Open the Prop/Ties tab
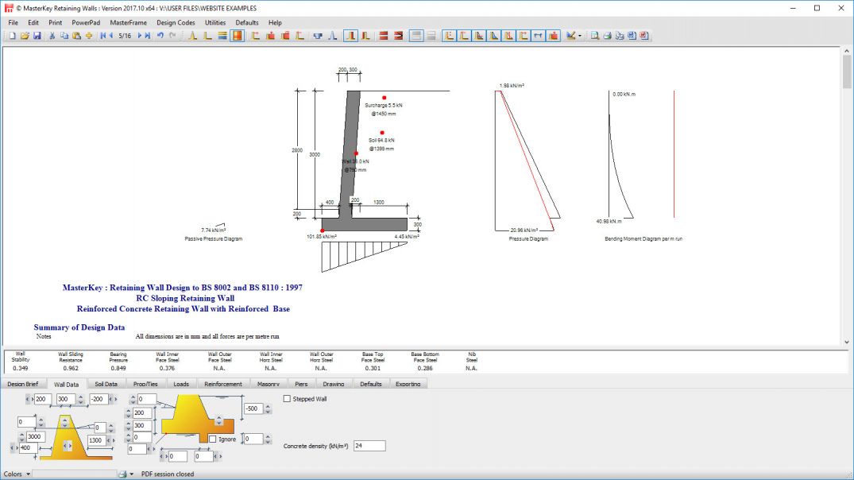This screenshot has width=854, height=480. coord(145,384)
